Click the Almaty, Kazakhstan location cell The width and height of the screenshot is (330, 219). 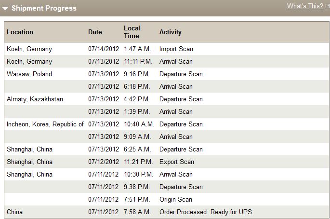[x=35, y=99]
